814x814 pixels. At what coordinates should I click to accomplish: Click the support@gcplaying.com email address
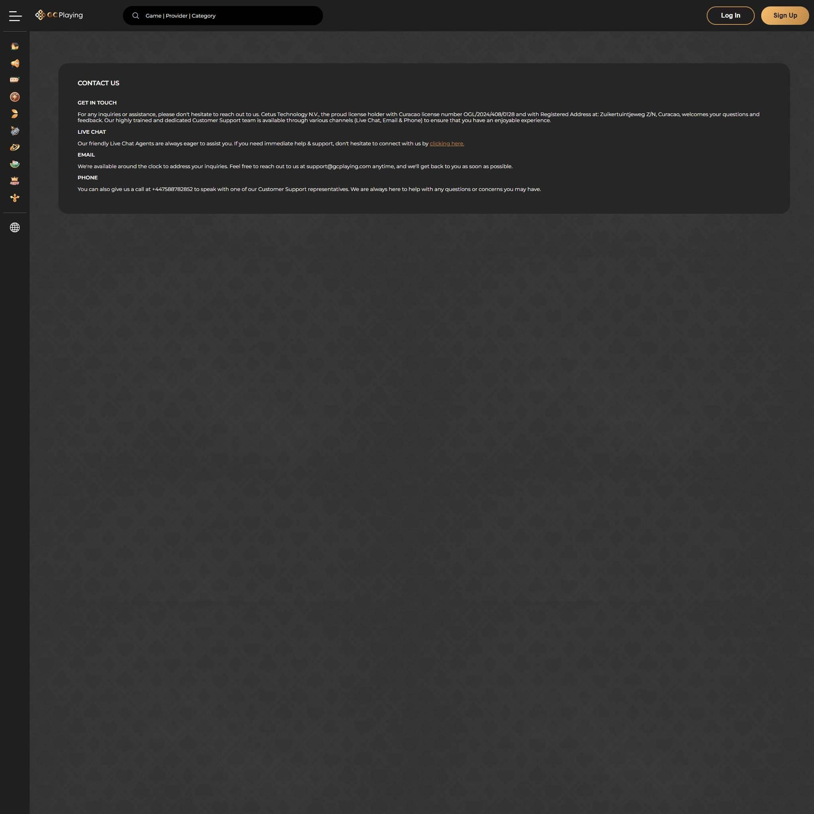coord(338,167)
